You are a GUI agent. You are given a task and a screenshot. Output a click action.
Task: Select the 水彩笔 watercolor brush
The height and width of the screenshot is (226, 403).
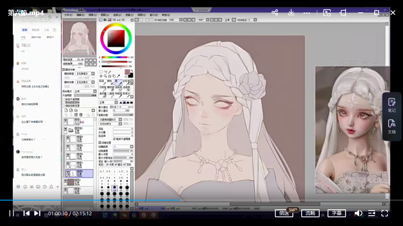[x=126, y=82]
